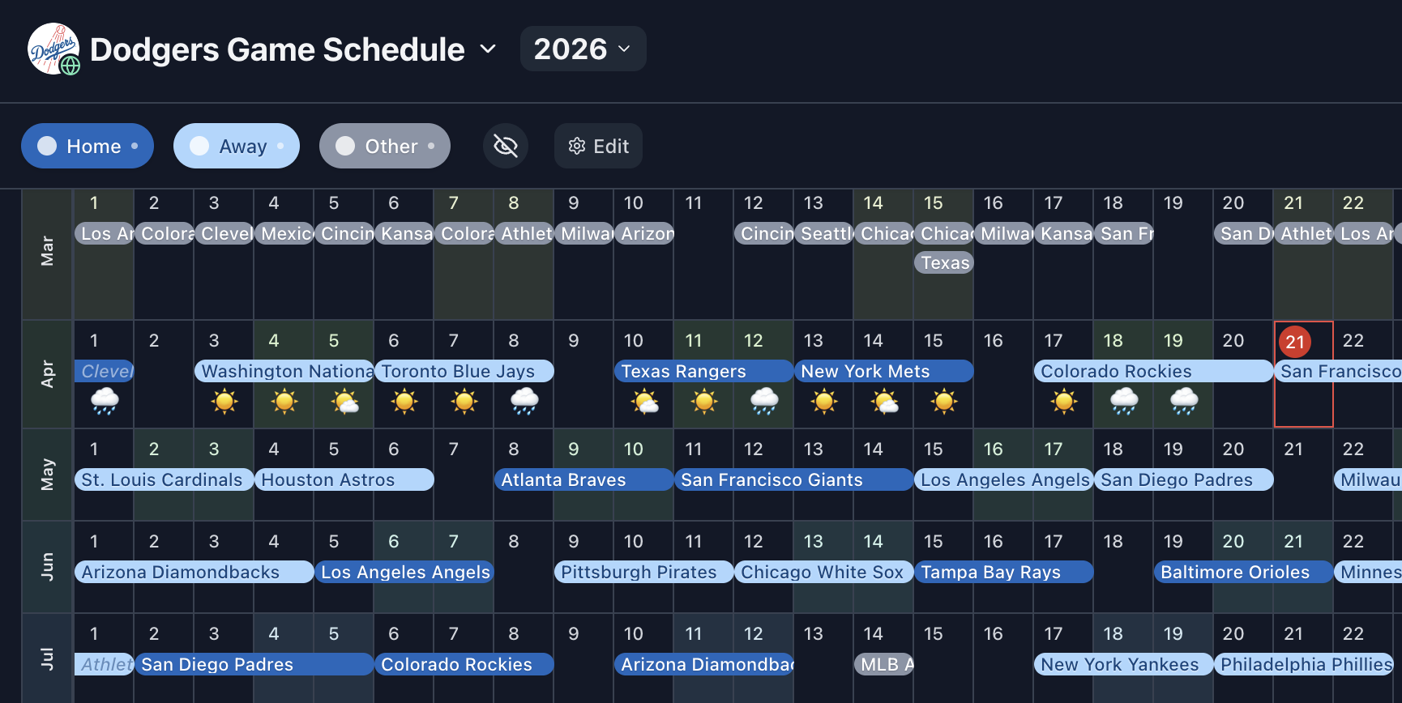Screen dimensions: 1402x703
Task: Toggle the hidden-eye visibility icon
Action: click(506, 146)
